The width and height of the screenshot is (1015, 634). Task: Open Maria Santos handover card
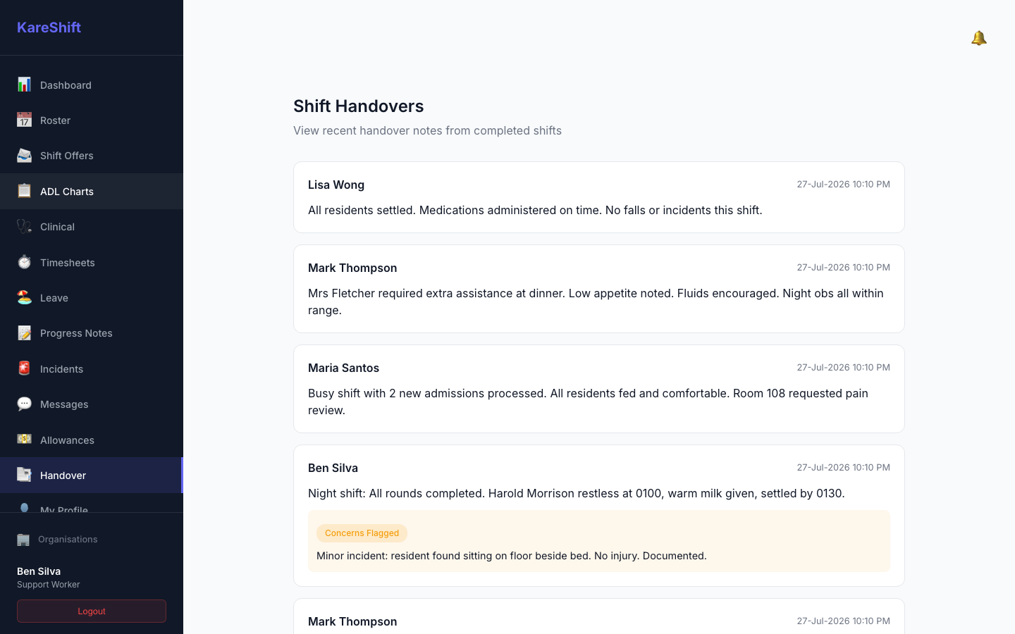tap(599, 389)
